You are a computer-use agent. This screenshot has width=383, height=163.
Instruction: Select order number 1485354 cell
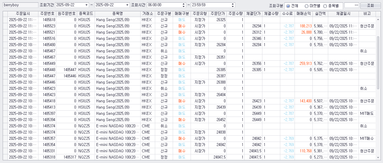(x=47, y=145)
